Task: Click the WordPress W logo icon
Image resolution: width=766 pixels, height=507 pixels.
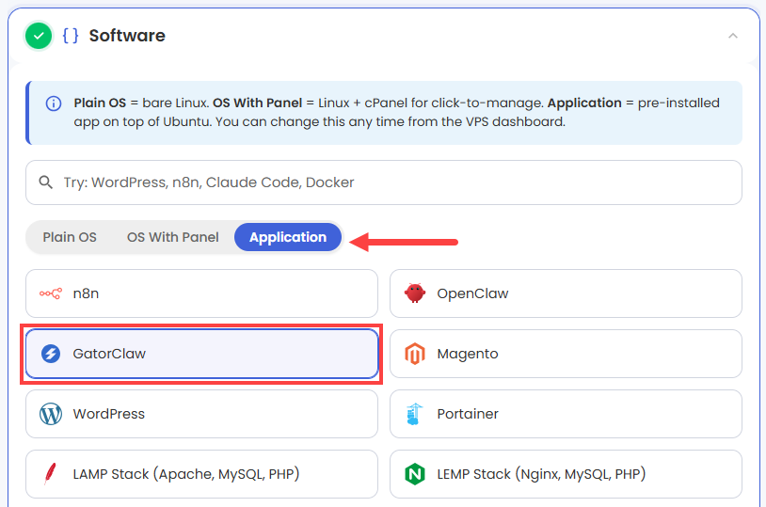Action: click(x=50, y=414)
